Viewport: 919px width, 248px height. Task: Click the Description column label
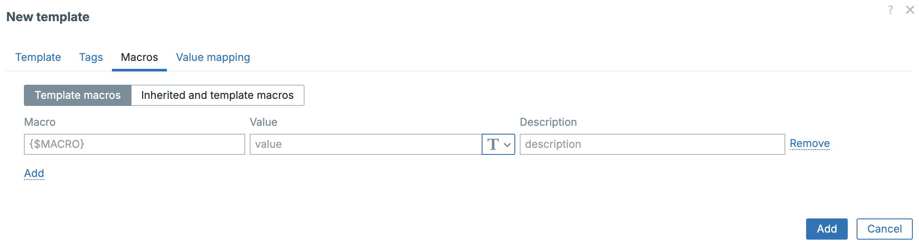pos(548,122)
